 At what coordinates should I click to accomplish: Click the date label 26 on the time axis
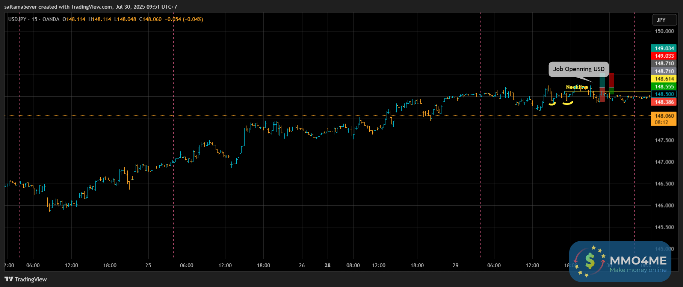[x=302, y=265]
